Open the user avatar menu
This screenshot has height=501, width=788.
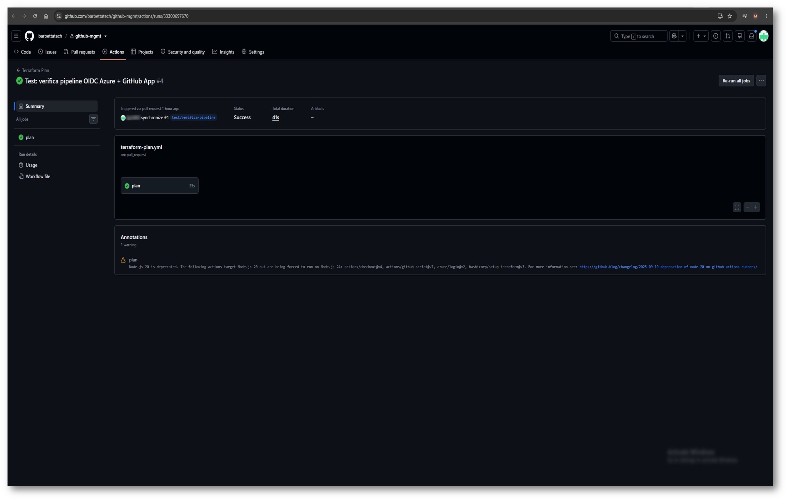(x=763, y=36)
